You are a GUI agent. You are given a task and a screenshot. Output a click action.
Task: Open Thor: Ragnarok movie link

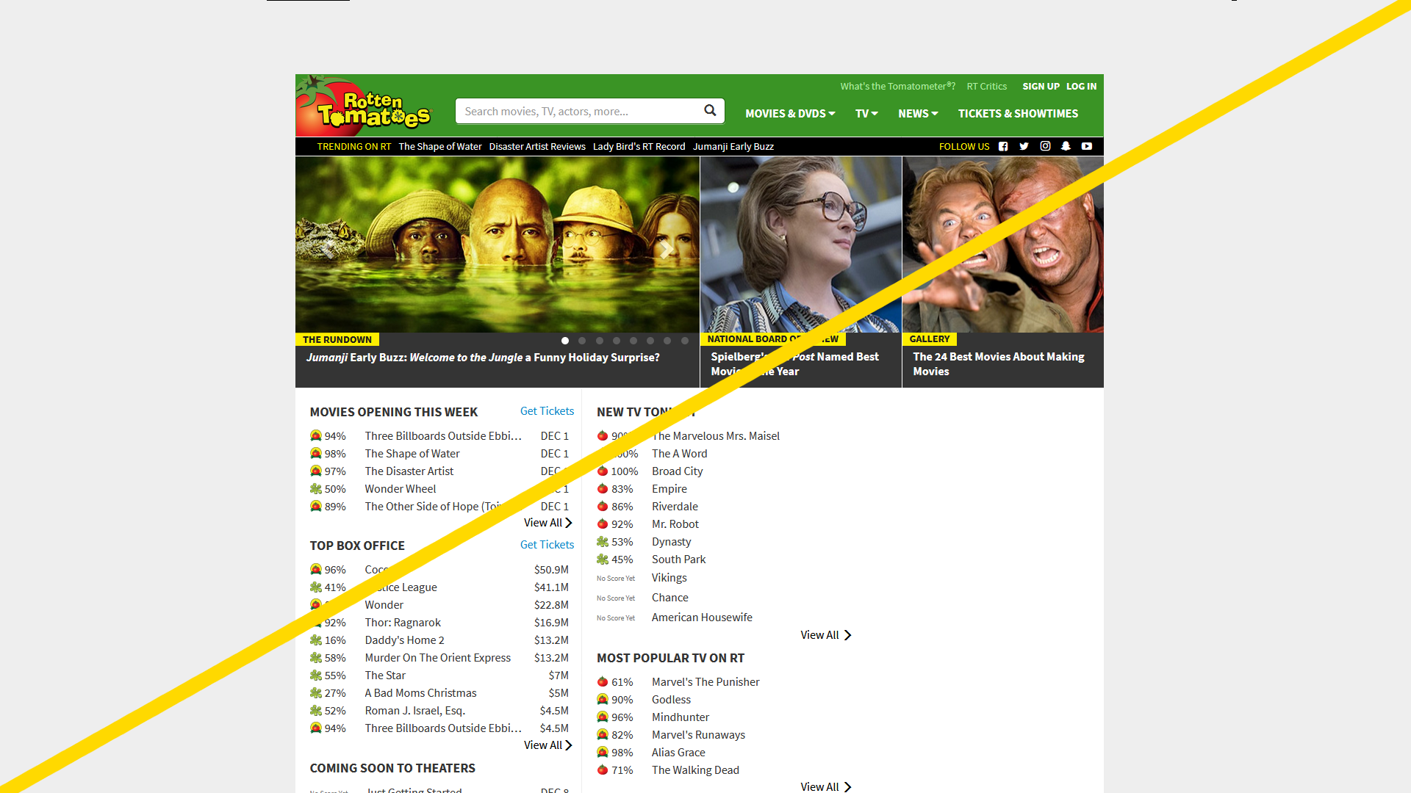(403, 623)
